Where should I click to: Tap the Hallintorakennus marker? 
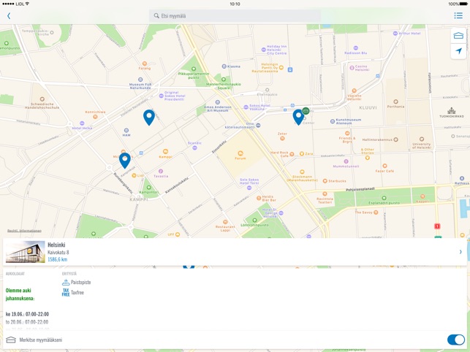point(395,139)
